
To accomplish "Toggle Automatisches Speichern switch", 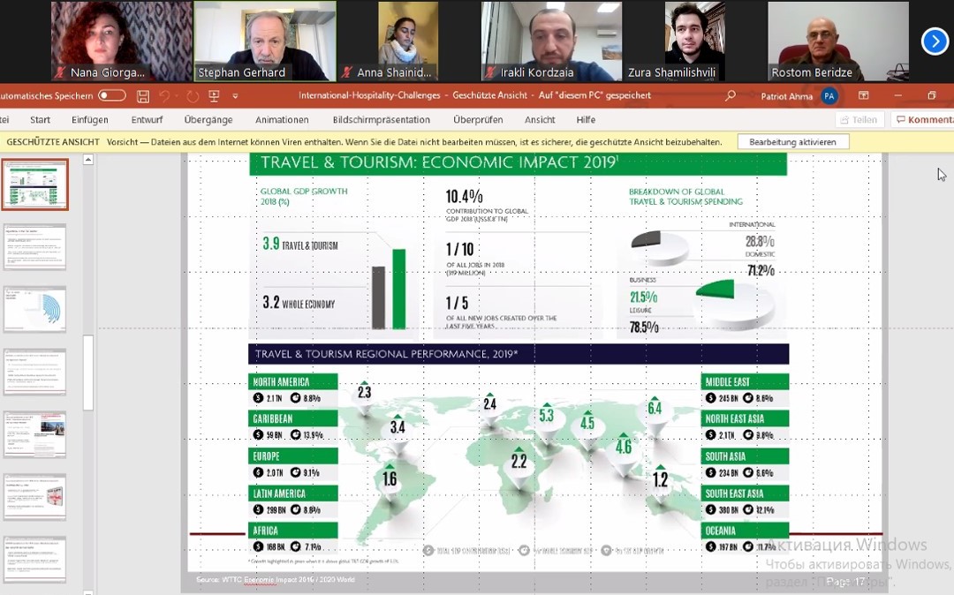I will (112, 95).
